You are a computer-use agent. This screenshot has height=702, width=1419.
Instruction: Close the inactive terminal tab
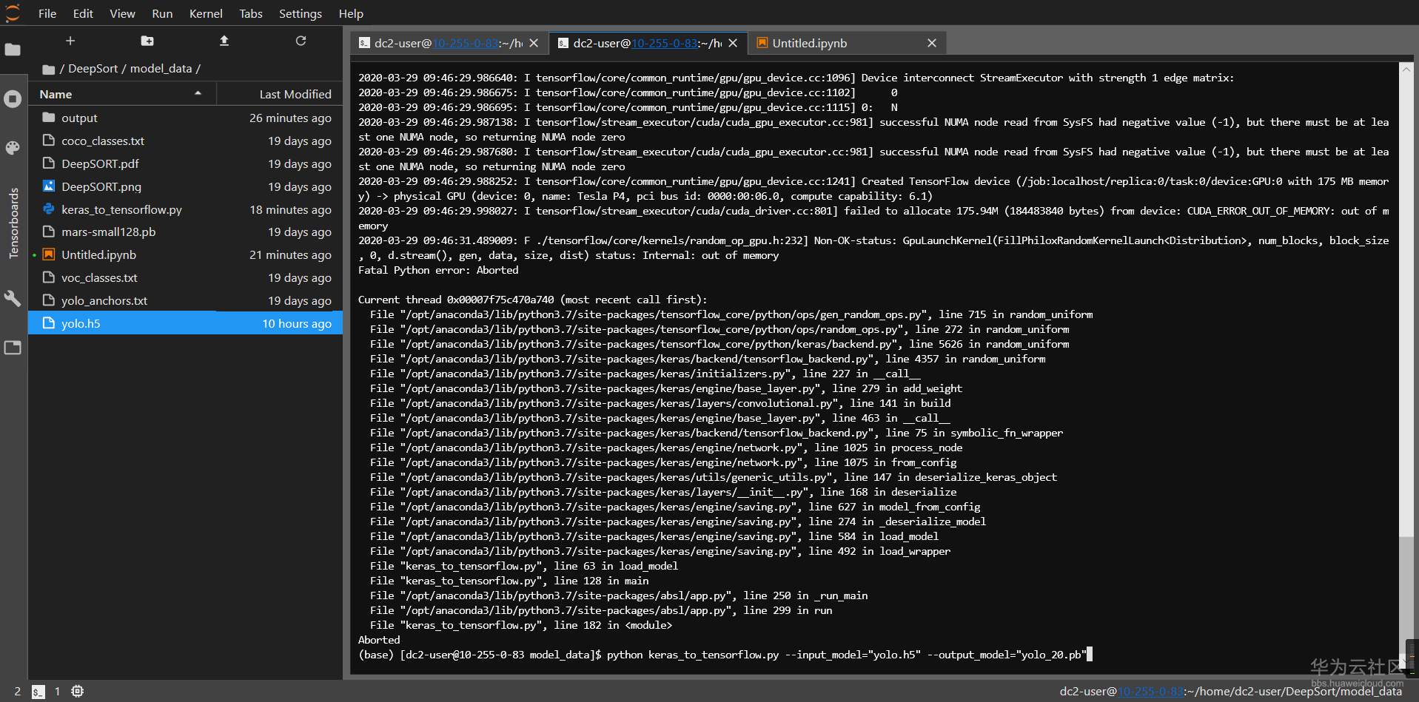coord(534,43)
